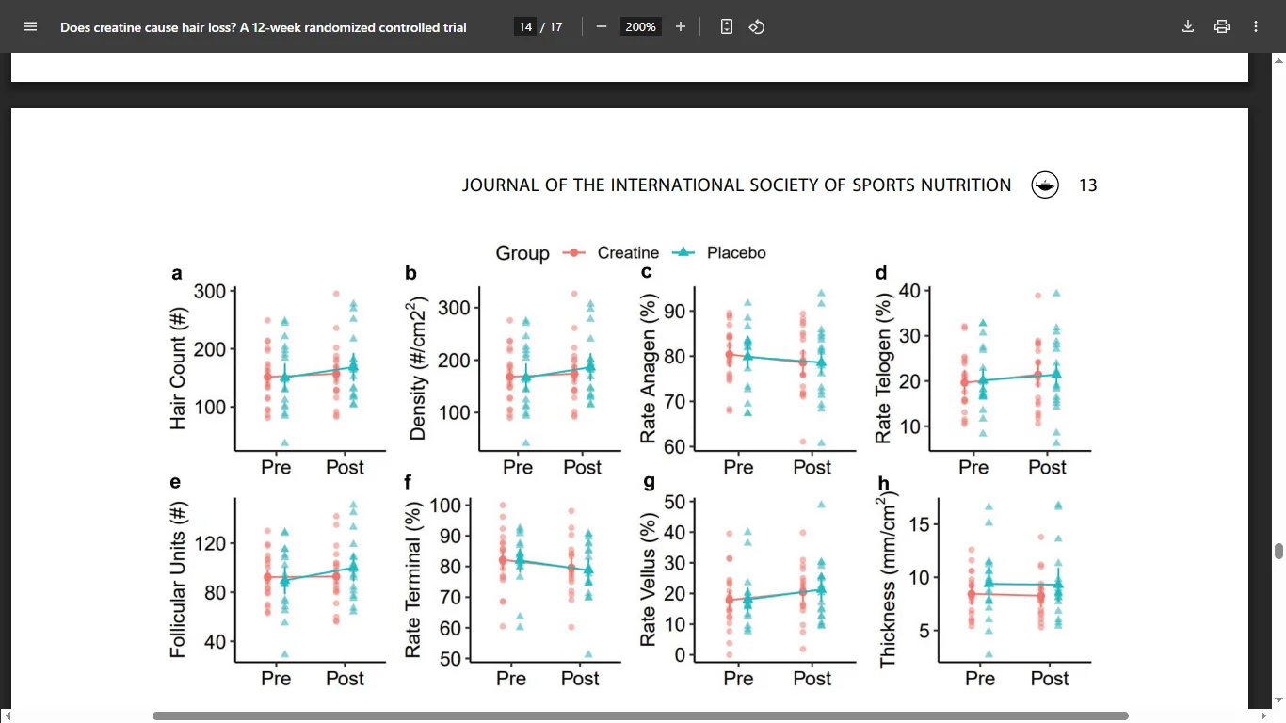The width and height of the screenshot is (1286, 723).
Task: Download the PDF file
Action: pos(1188,26)
